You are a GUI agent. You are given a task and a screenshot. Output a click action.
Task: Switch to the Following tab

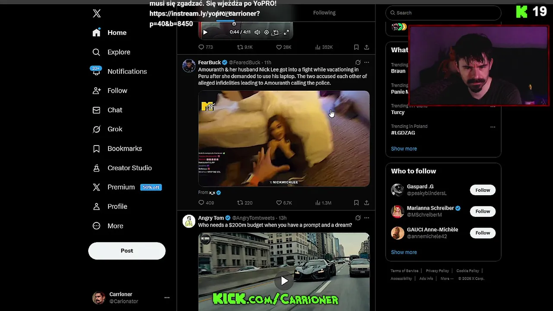tap(324, 13)
